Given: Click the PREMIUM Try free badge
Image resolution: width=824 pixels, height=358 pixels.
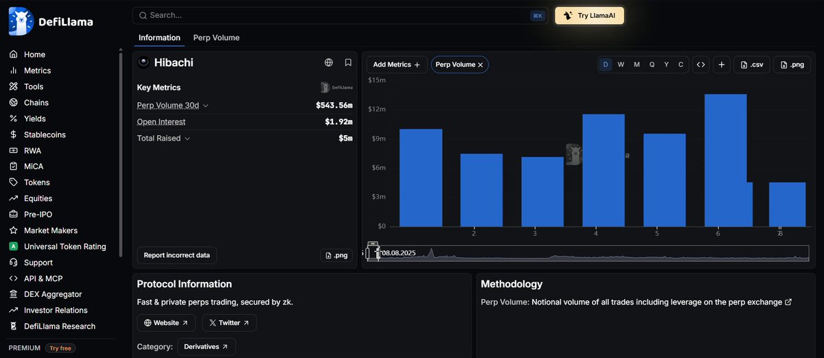Looking at the screenshot, I should point(61,348).
